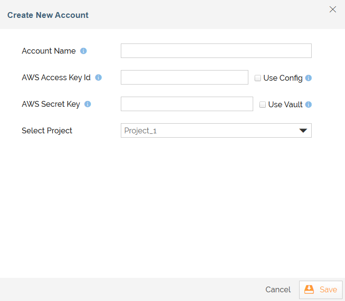The width and height of the screenshot is (345, 301).
Task: Open the Select Project dropdown
Action: click(x=216, y=130)
